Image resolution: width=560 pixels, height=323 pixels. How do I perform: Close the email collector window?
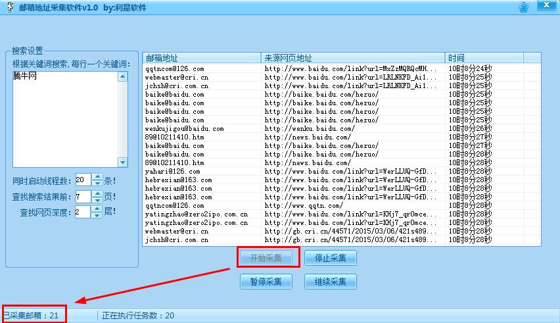545,7
